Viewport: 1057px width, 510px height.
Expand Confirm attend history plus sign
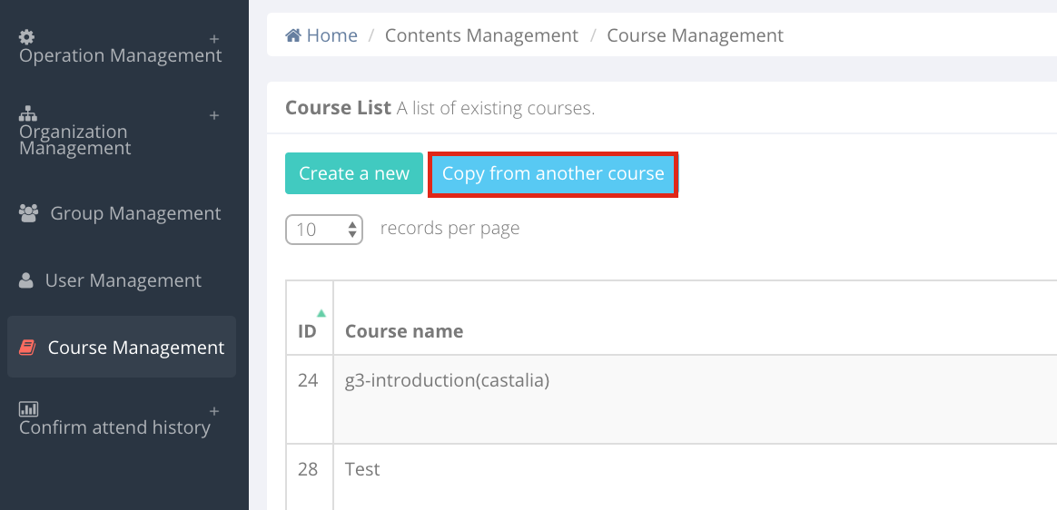[x=214, y=411]
